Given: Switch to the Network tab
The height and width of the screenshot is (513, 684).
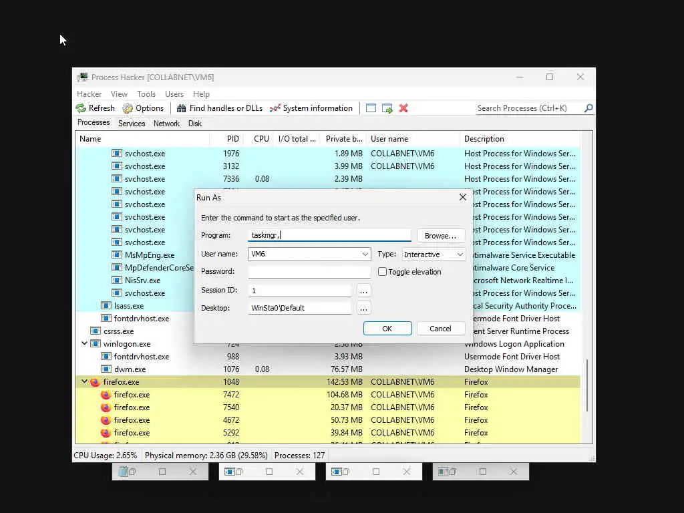Looking at the screenshot, I should click(166, 124).
